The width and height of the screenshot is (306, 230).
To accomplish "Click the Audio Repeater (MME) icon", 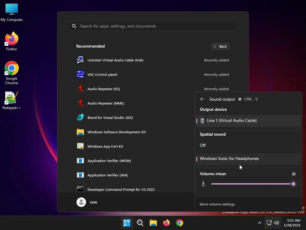I will tap(80, 103).
